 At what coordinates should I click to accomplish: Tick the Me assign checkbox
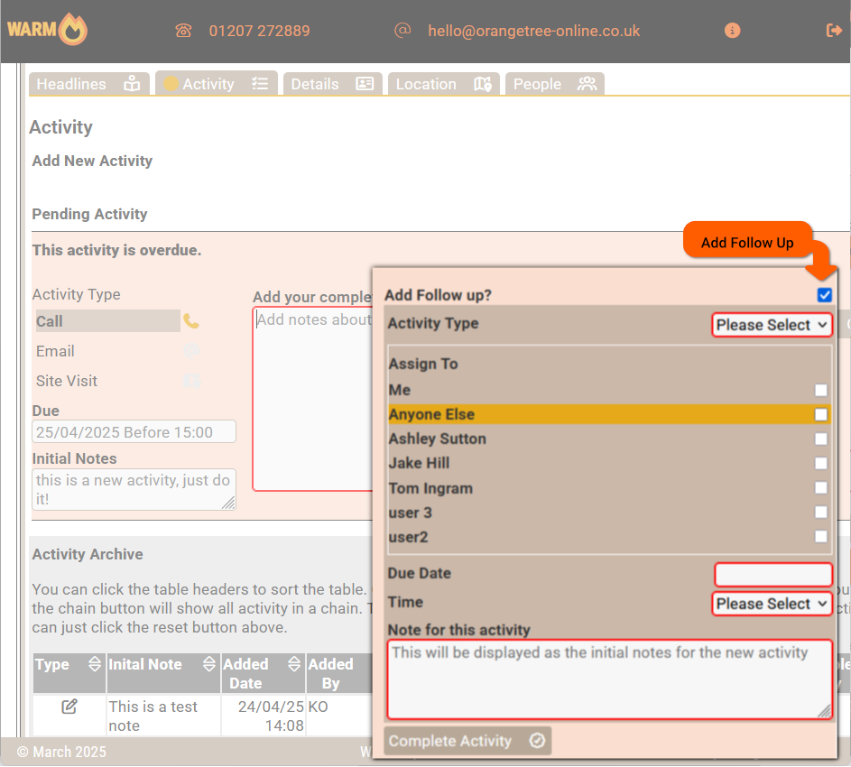[820, 391]
